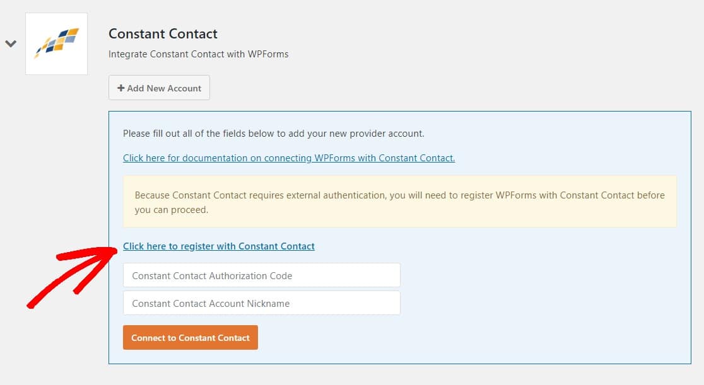The width and height of the screenshot is (704, 385).
Task: Collapse the Constant Contact section chevron
Action: tap(11, 43)
